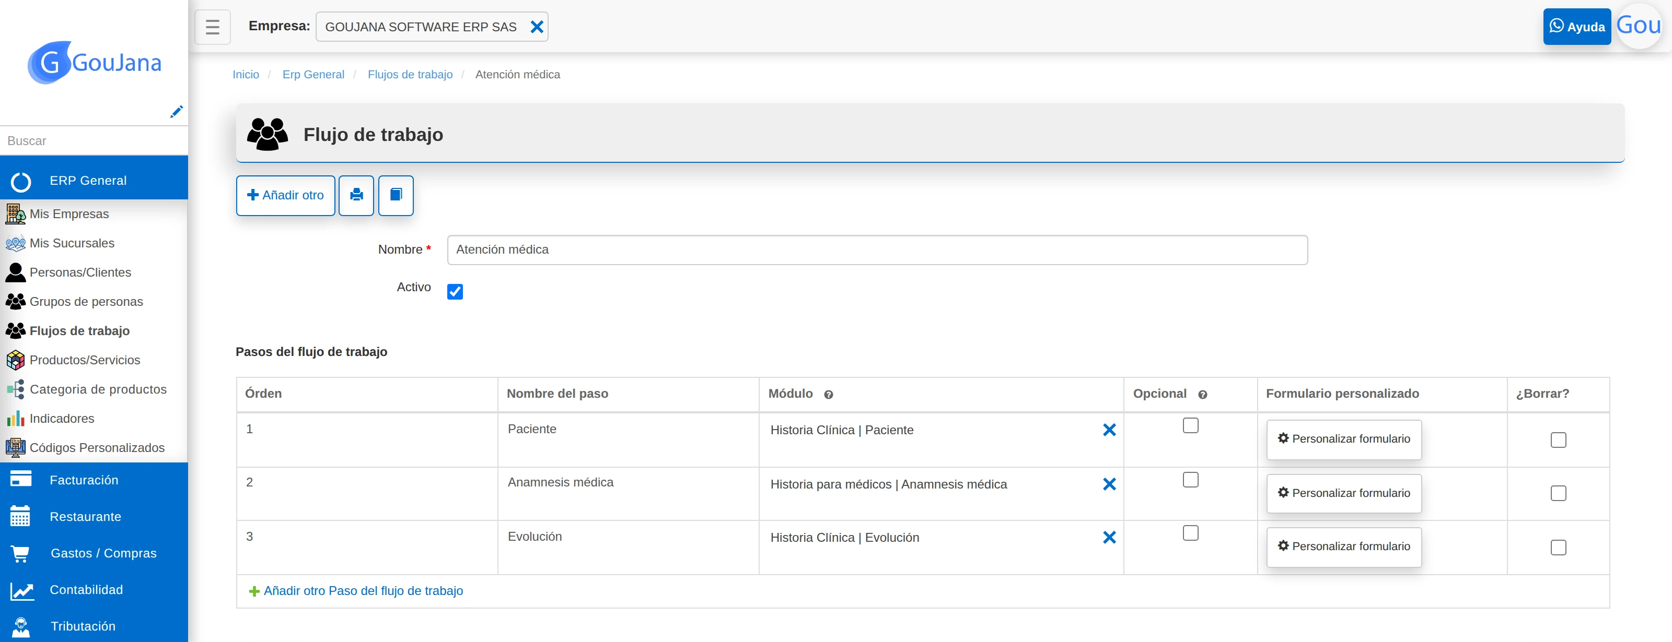Open Mis Sucursales from the sidebar
Image resolution: width=1672 pixels, height=642 pixels.
(x=72, y=243)
